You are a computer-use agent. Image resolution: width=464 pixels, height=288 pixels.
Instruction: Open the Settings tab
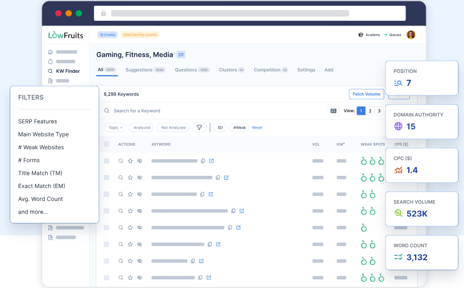306,70
